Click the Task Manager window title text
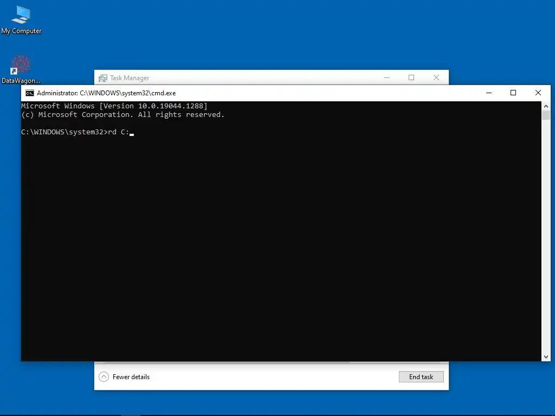The image size is (555, 416). pyautogui.click(x=130, y=78)
